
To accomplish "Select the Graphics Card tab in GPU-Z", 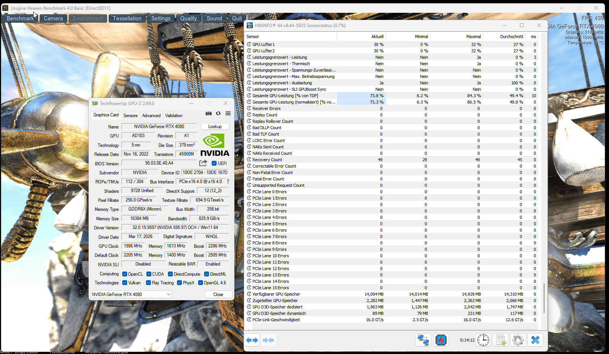I will coord(106,115).
